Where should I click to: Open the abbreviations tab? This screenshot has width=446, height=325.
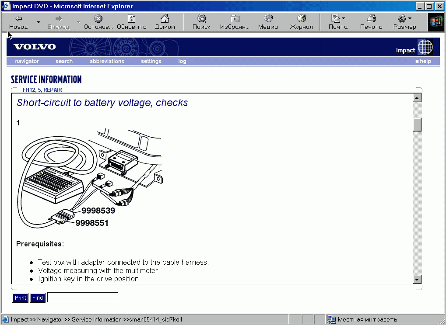click(x=107, y=61)
